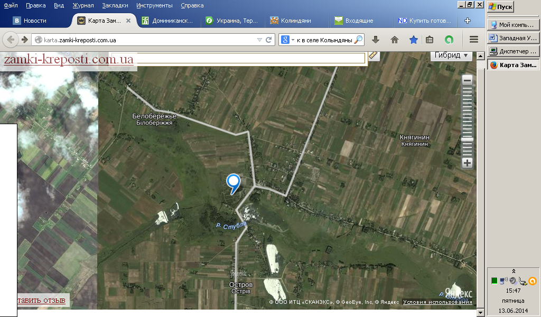This screenshot has width=541, height=317.
Task: Open the bookmarks list icon
Action: click(x=429, y=40)
